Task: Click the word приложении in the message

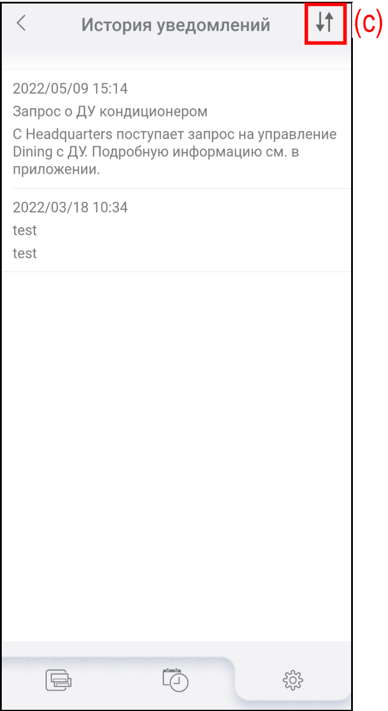Action: click(53, 171)
